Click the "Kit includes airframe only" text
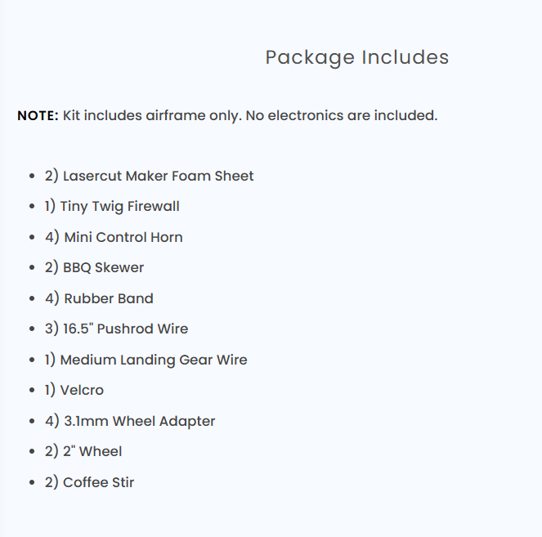 [150, 115]
